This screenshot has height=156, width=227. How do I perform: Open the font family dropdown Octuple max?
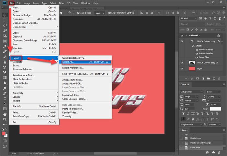pyautogui.click(x=191, y=92)
